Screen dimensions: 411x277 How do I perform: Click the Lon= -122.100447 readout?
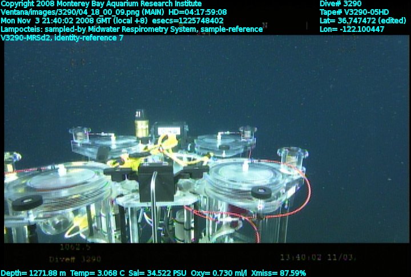click(x=352, y=29)
